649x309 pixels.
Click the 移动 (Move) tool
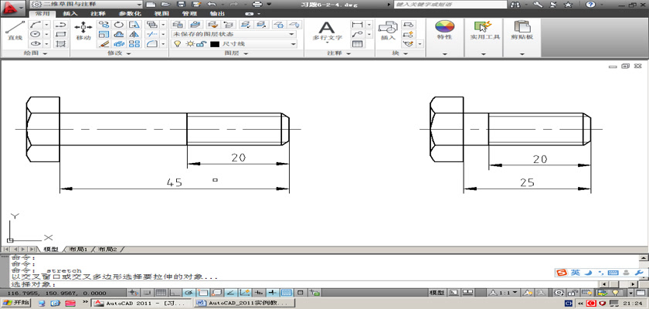(x=83, y=29)
